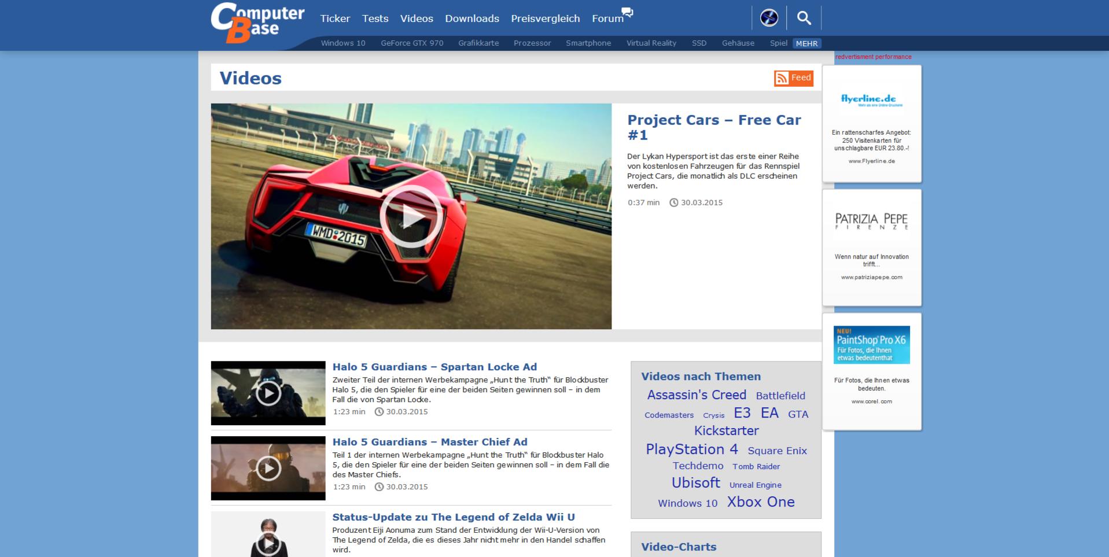
Task: Open the Project Cars – Free Car #1 title
Action: (x=714, y=127)
